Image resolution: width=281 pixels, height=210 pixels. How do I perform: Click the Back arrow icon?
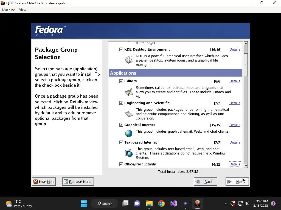pyautogui.click(x=198, y=182)
